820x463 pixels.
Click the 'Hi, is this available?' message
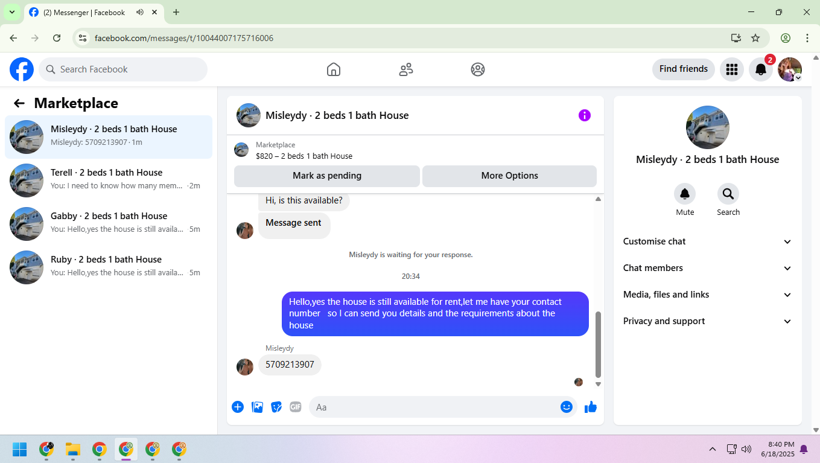coord(304,200)
